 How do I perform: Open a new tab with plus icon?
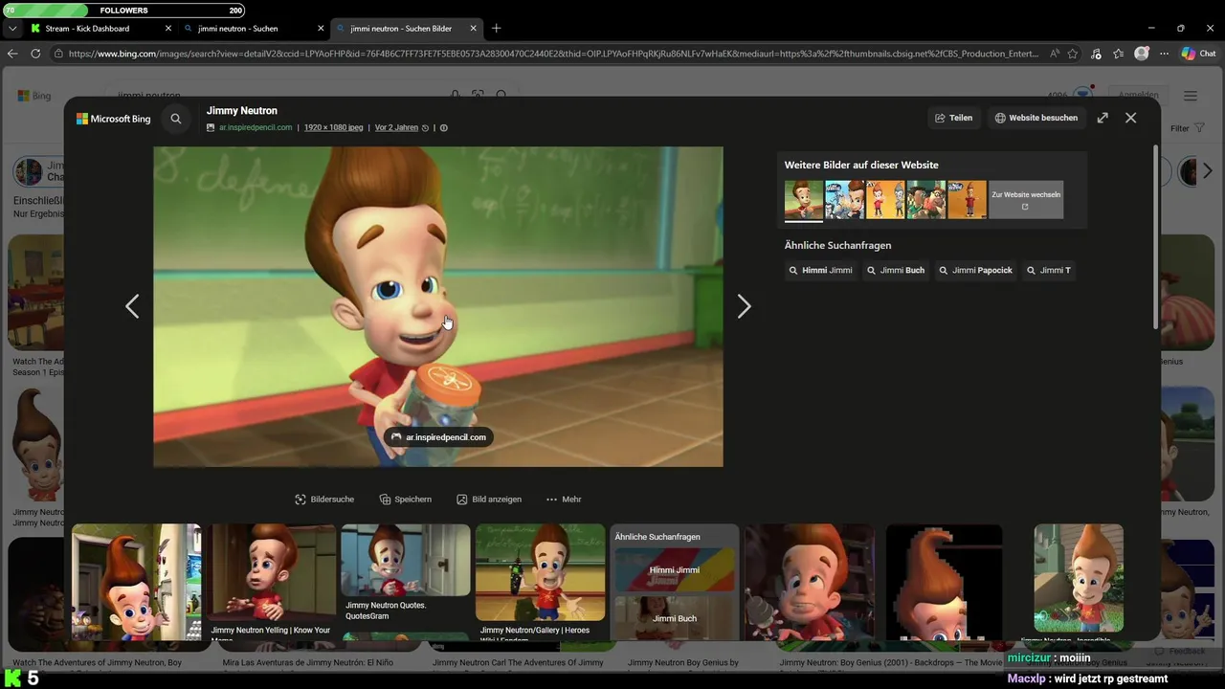click(x=496, y=29)
